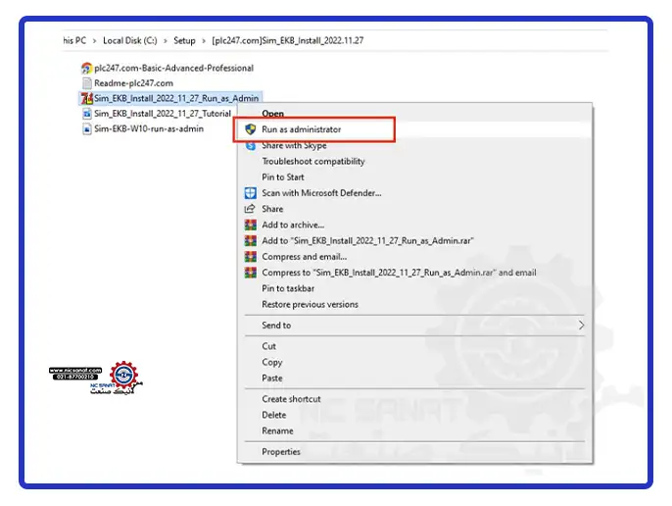Image resolution: width=672 pixels, height=506 pixels.
Task: Click WinRAR icon beside Add to archive
Action: pos(251,225)
